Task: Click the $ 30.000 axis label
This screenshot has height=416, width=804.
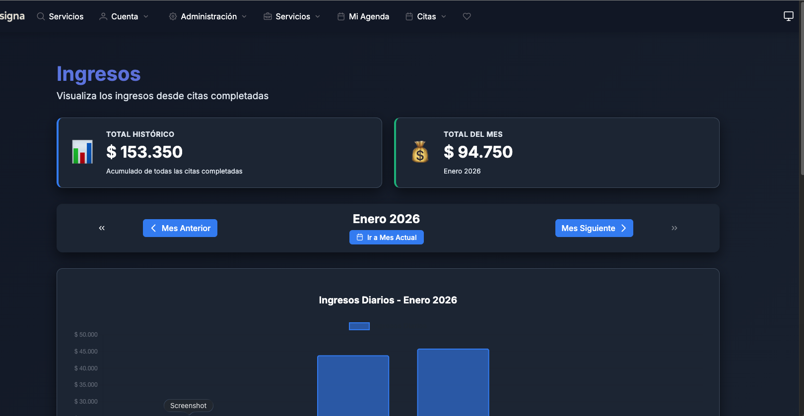Action: [x=86, y=402]
